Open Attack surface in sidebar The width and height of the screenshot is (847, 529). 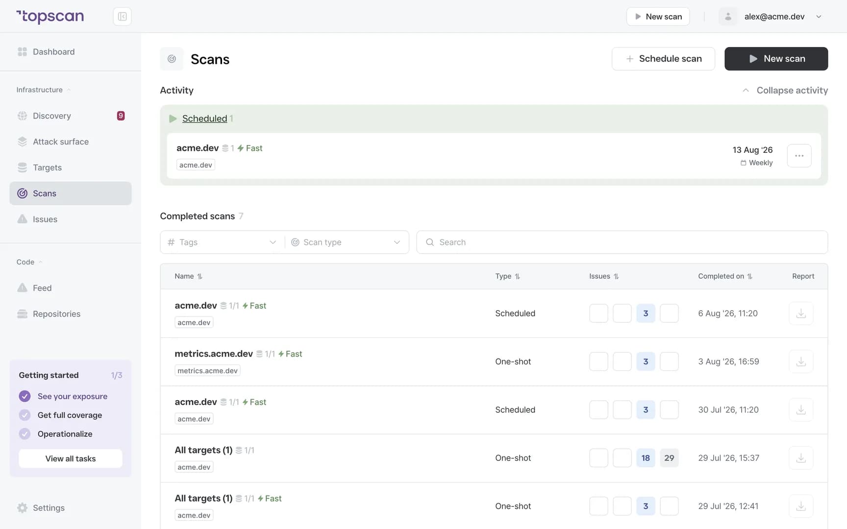tap(71, 142)
